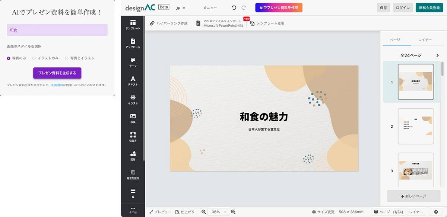Screen dimensions: 447x217
Task: Click the アップロード upload icon
Action: 133,43
